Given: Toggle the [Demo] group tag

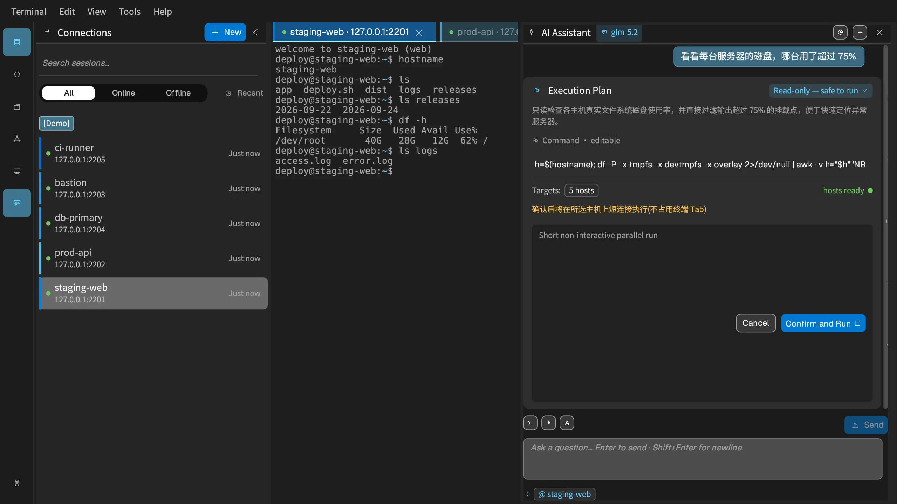Looking at the screenshot, I should [56, 123].
